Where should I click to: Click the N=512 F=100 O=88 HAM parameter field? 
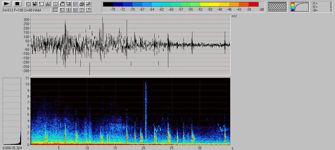[x=26, y=10]
